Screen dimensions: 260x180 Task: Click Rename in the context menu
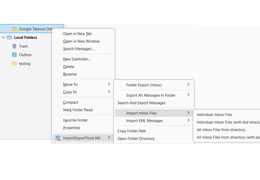tap(70, 74)
